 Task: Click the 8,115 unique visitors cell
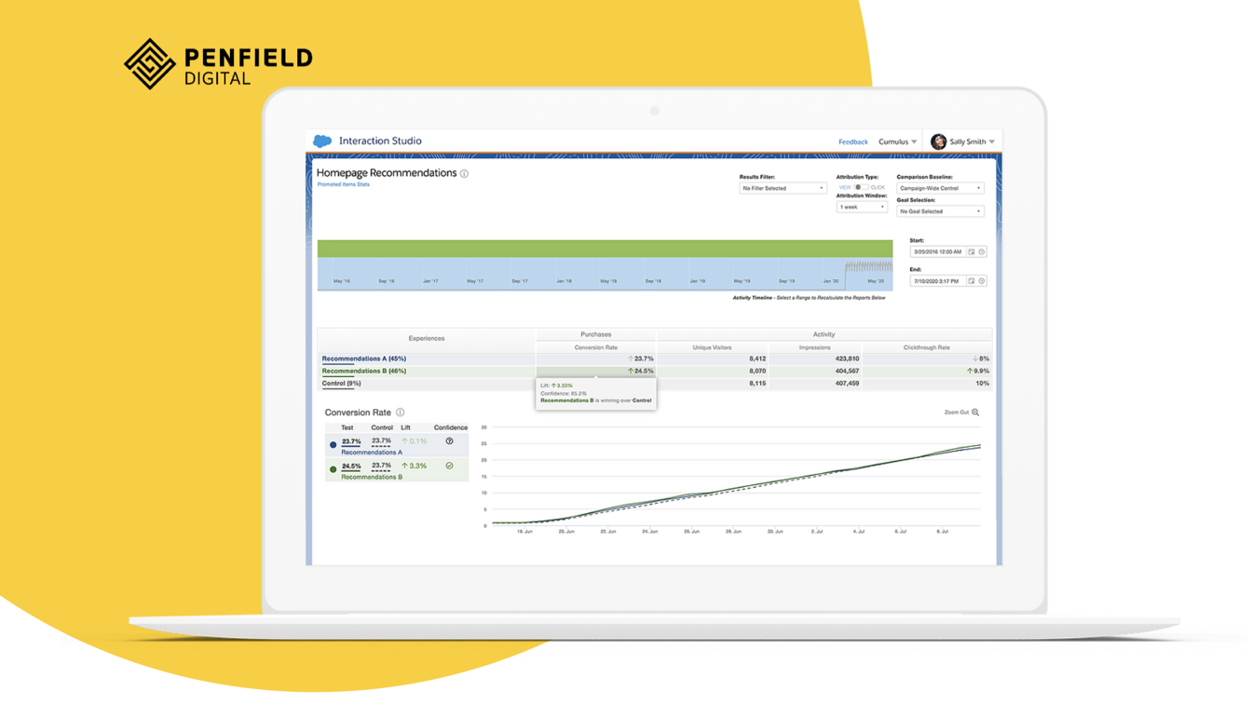pos(712,384)
